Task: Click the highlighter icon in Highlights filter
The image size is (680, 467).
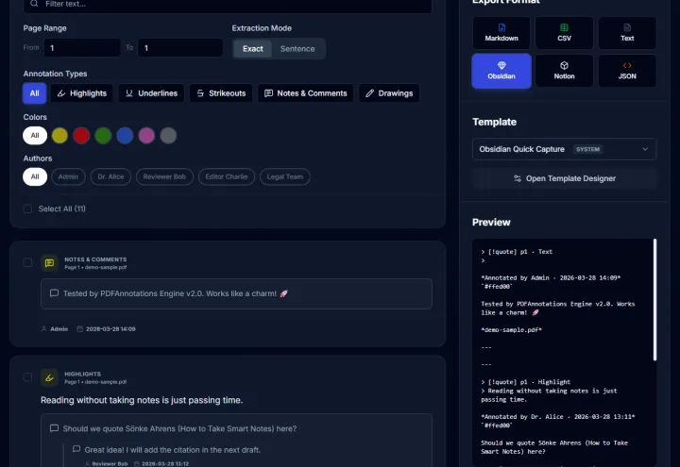Action: [61, 93]
